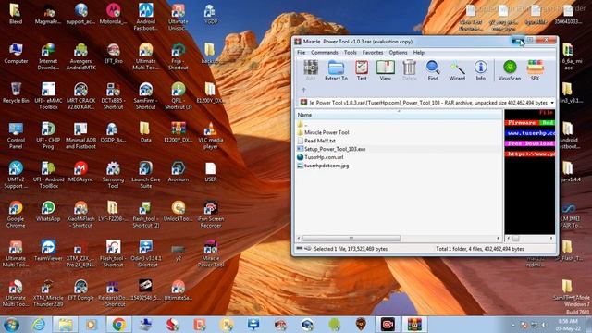Click the Add toolbar icon in WinRAR
Image resolution: width=592 pixels, height=333 pixels.
311,70
